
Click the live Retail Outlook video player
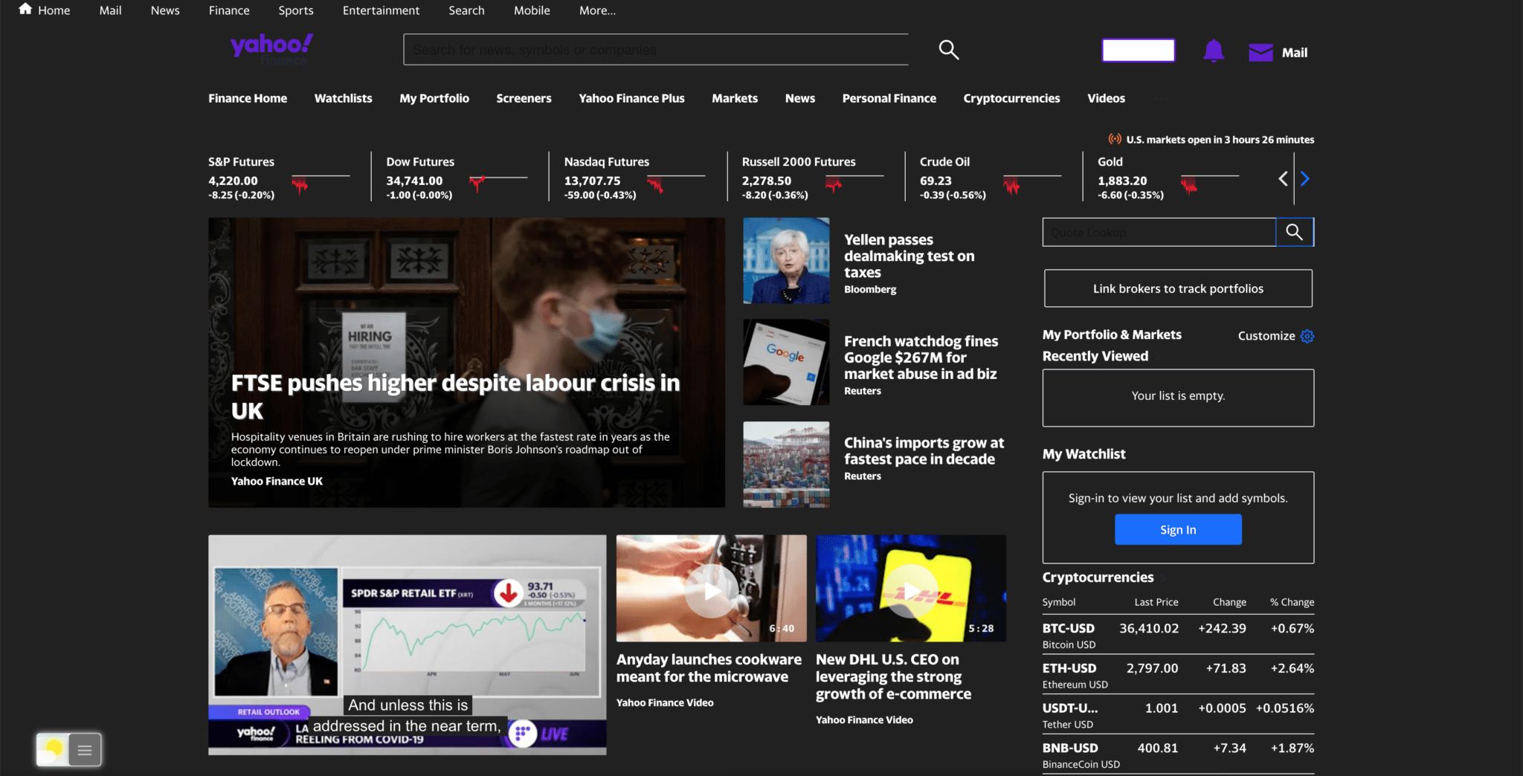(407, 644)
